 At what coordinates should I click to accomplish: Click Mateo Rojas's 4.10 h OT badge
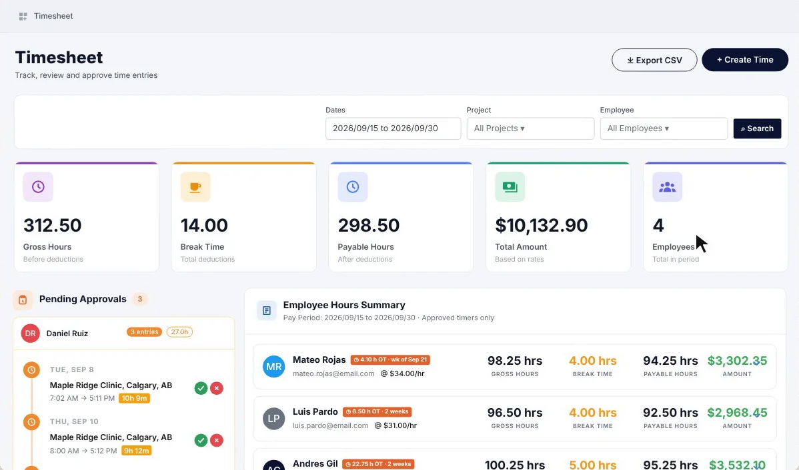390,359
